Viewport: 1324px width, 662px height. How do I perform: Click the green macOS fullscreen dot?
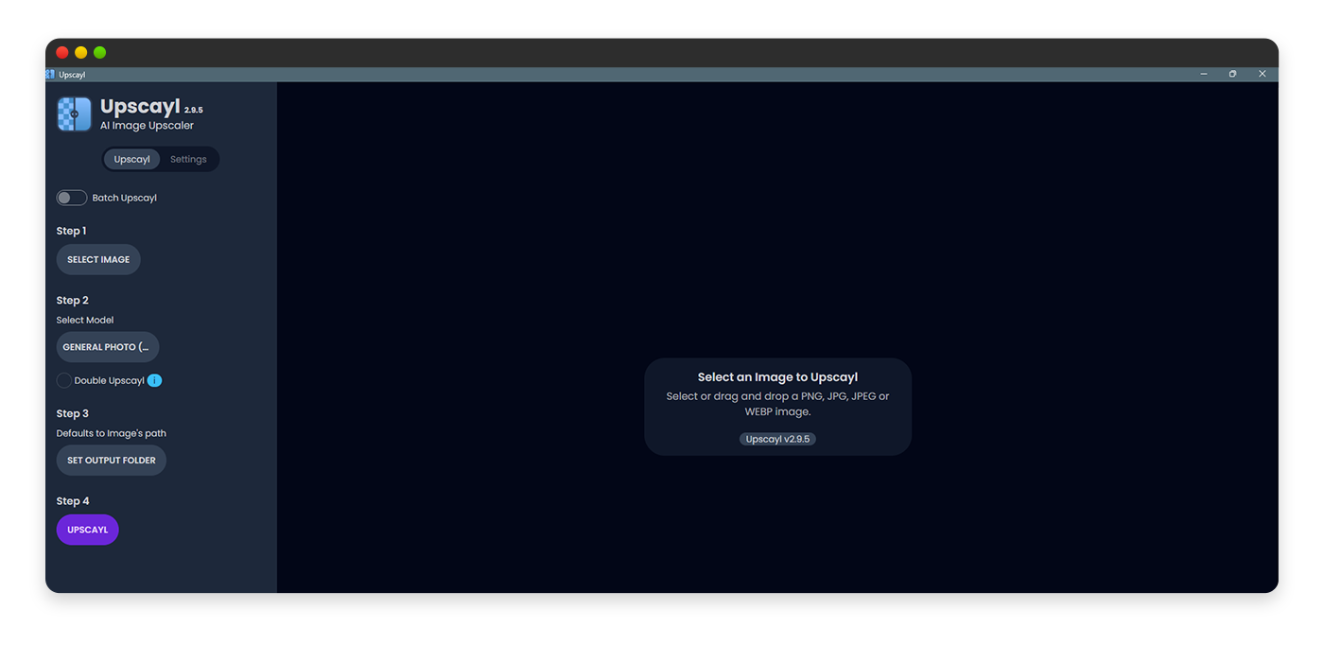tap(100, 53)
